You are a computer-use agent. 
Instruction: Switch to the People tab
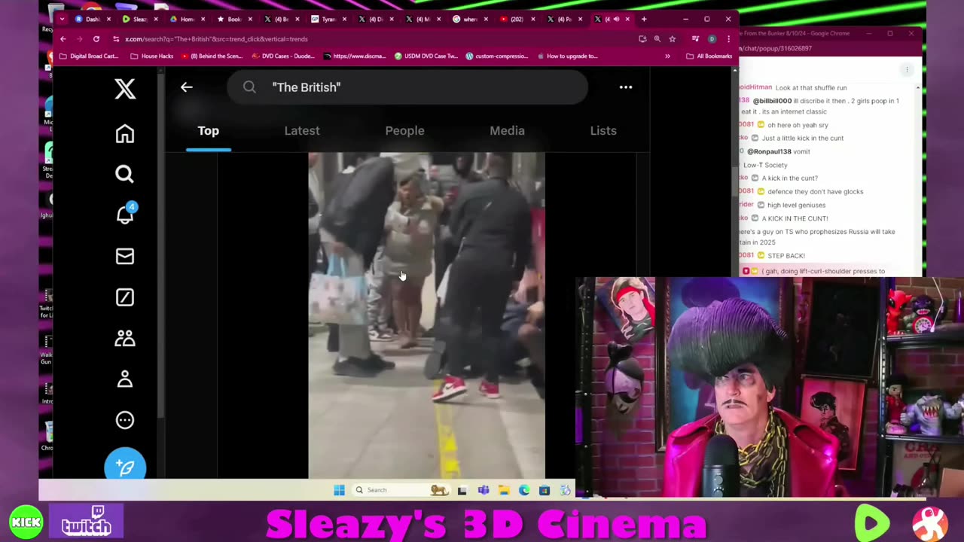[404, 131]
